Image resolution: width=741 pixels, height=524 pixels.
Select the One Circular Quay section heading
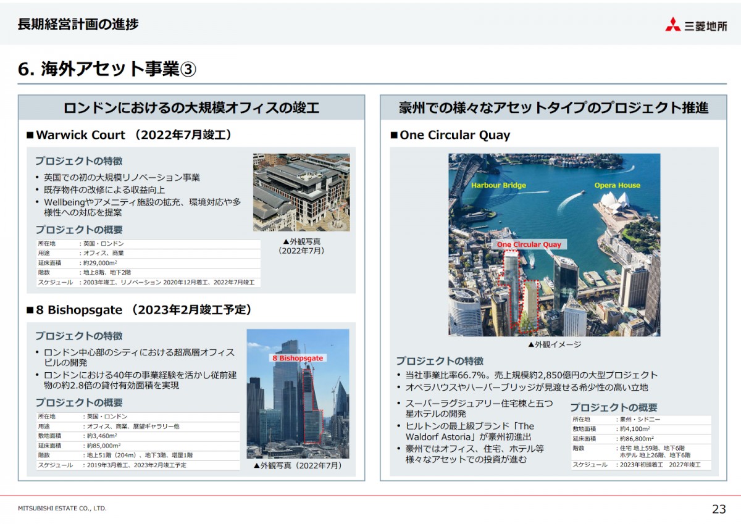(450, 135)
